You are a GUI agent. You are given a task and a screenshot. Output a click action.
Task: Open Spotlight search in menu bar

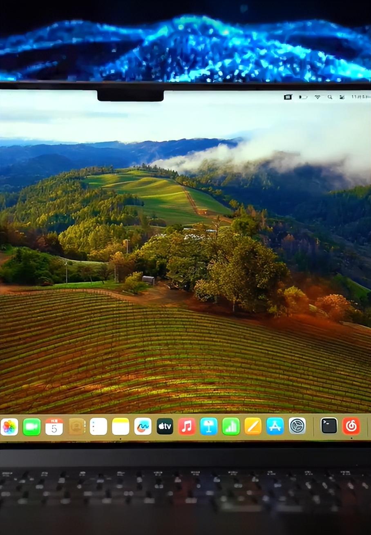(x=330, y=97)
